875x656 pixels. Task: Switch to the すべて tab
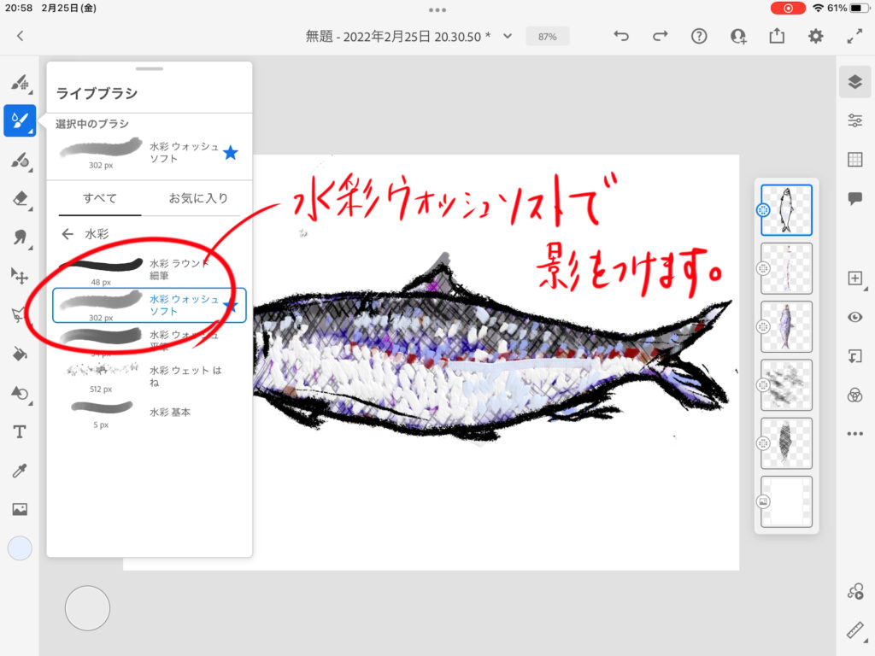99,198
